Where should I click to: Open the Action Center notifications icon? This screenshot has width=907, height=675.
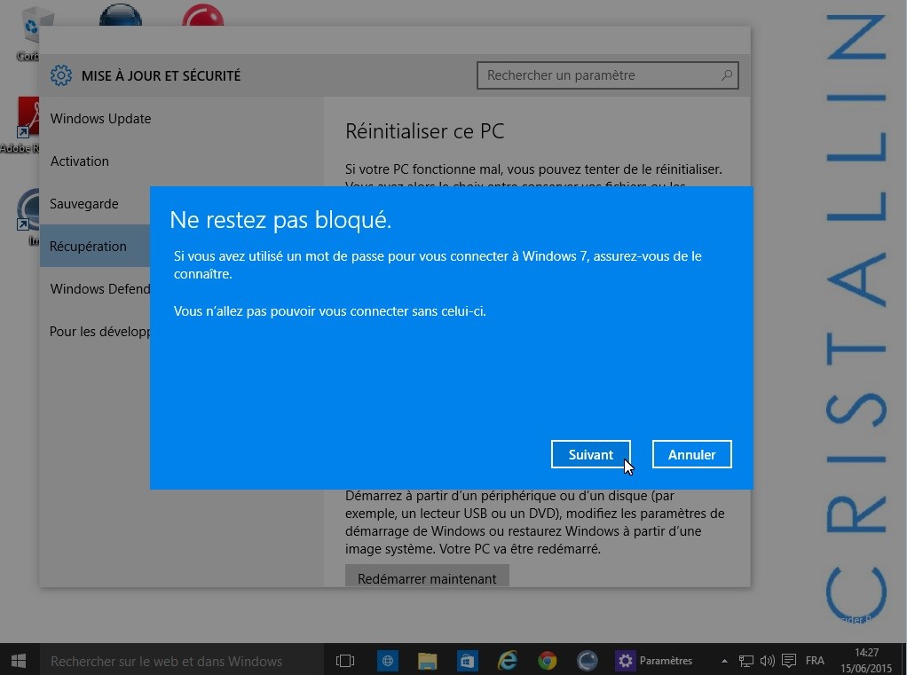pyautogui.click(x=788, y=661)
